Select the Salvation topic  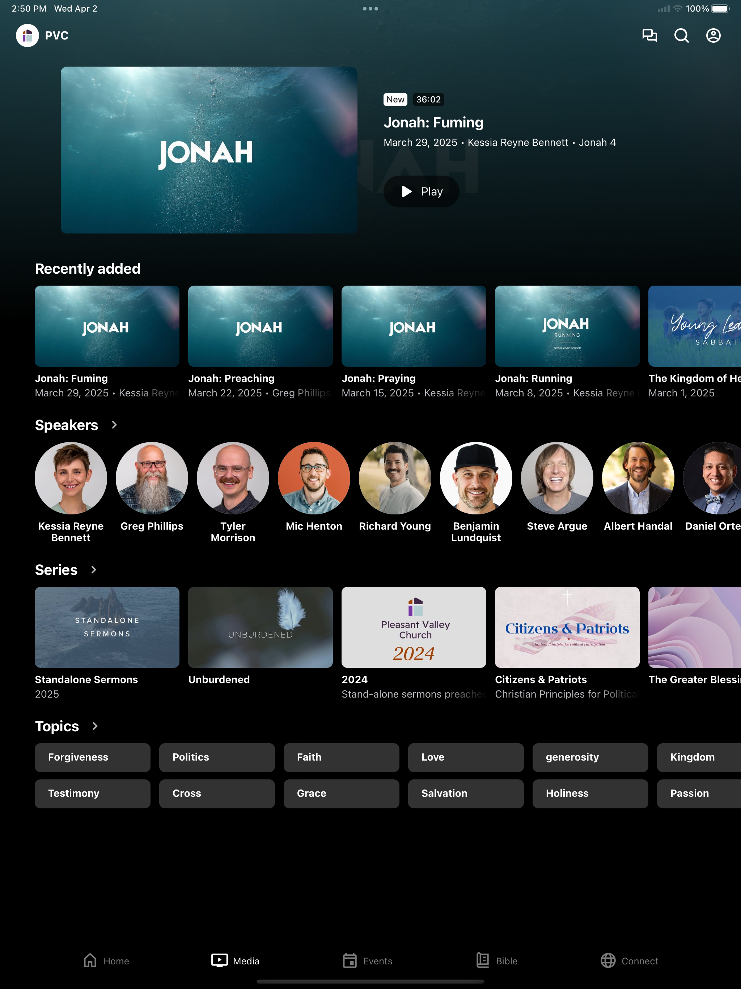[x=466, y=794]
